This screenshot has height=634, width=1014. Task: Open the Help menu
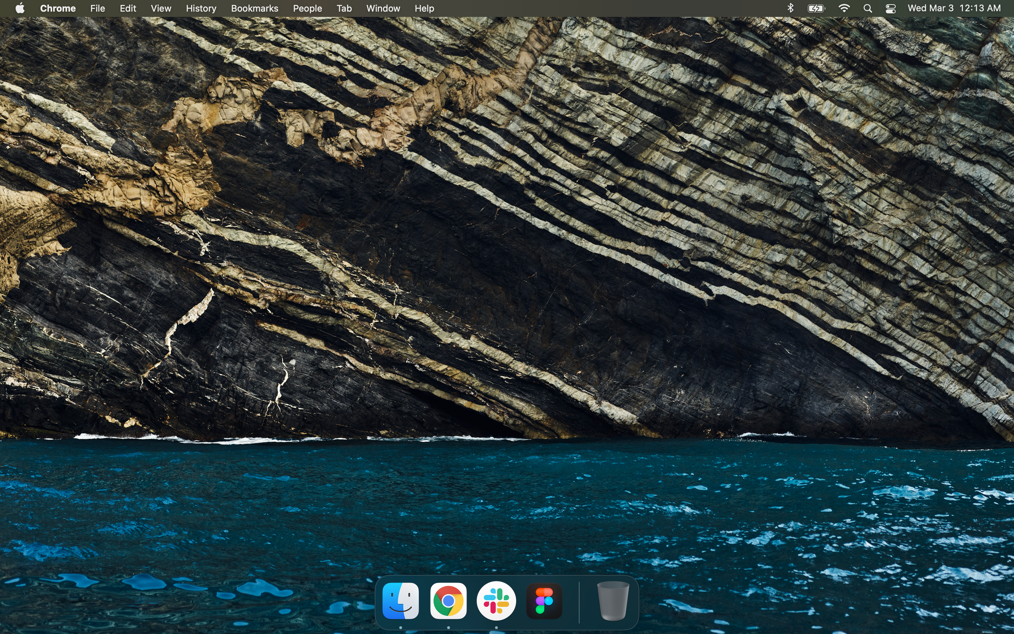tap(424, 8)
